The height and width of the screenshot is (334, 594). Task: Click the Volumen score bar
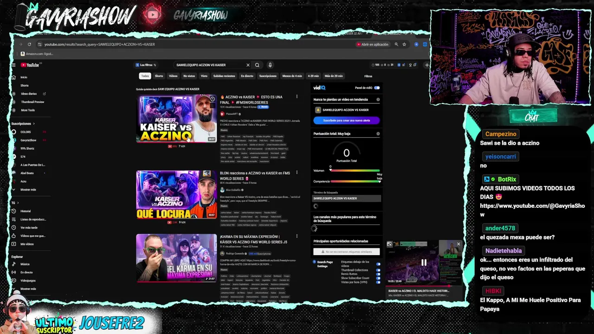pyautogui.click(x=355, y=170)
